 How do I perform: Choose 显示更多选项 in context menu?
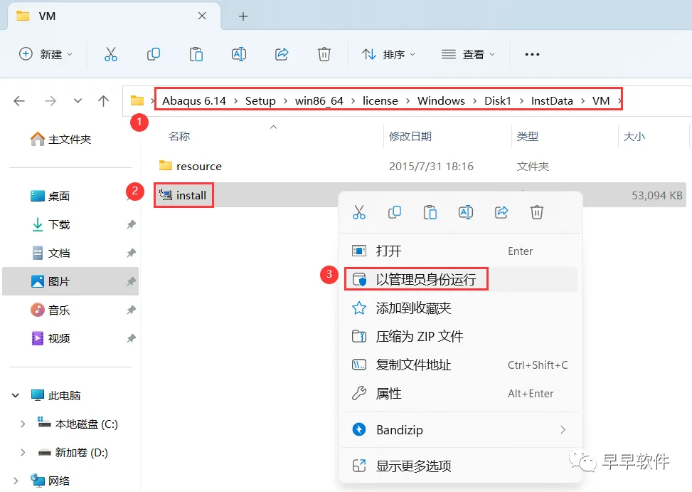click(x=461, y=466)
